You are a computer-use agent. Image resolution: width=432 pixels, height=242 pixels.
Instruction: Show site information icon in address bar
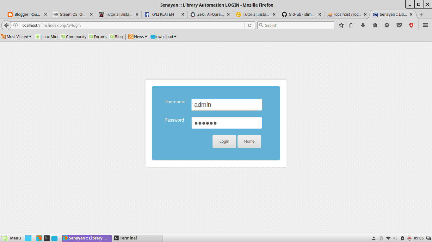pyautogui.click(x=15, y=25)
